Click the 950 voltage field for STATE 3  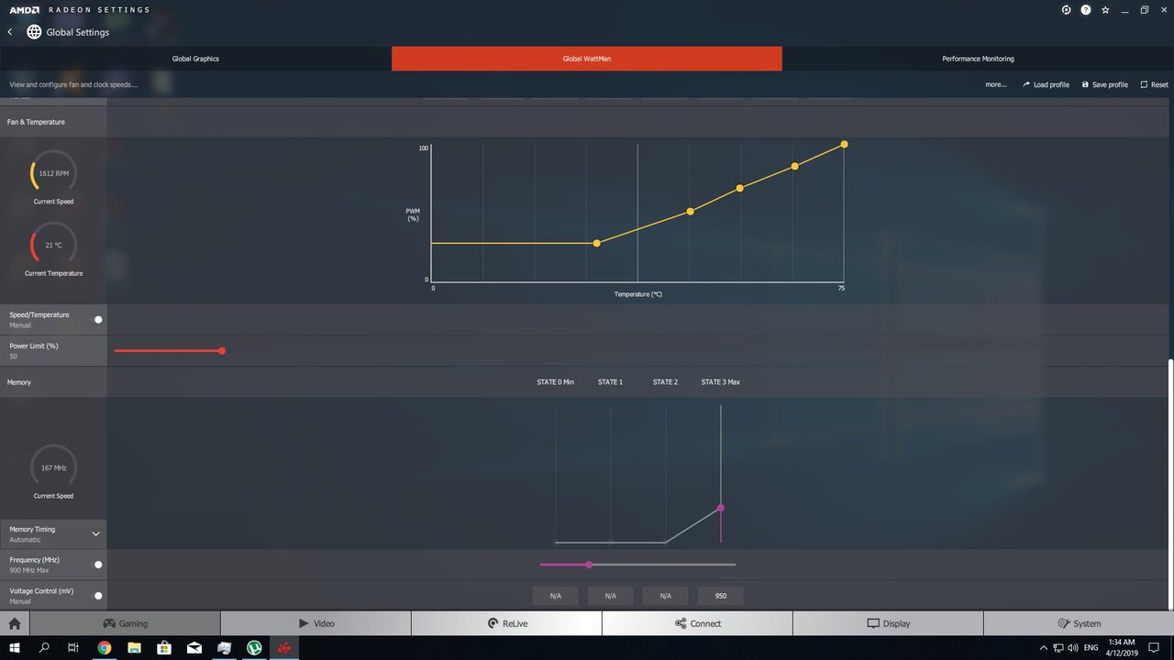click(x=721, y=596)
